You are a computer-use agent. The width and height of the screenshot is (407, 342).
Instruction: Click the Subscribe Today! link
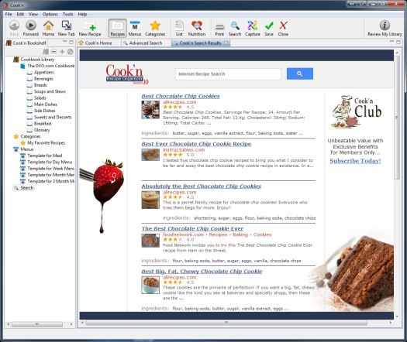tap(355, 161)
